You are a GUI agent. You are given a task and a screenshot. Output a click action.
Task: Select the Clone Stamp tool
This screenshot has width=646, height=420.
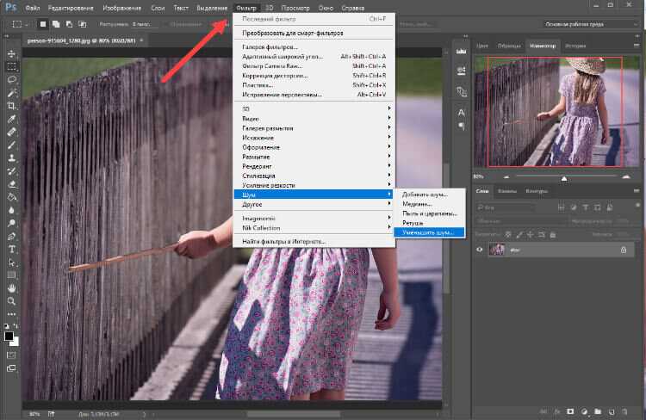click(11, 158)
